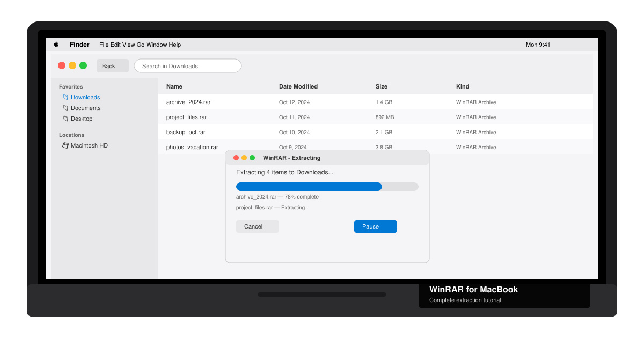Close the Finder window with red button

tap(62, 65)
